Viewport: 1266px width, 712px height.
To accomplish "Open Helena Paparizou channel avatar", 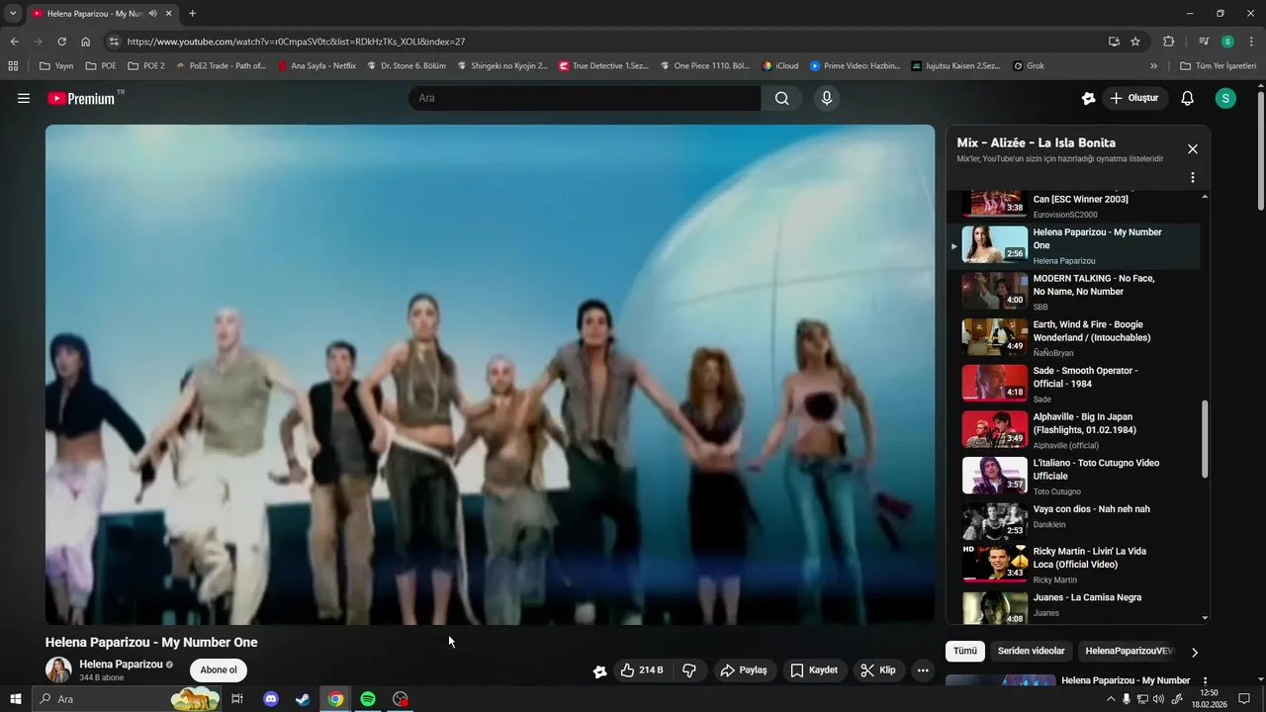I will [x=58, y=669].
